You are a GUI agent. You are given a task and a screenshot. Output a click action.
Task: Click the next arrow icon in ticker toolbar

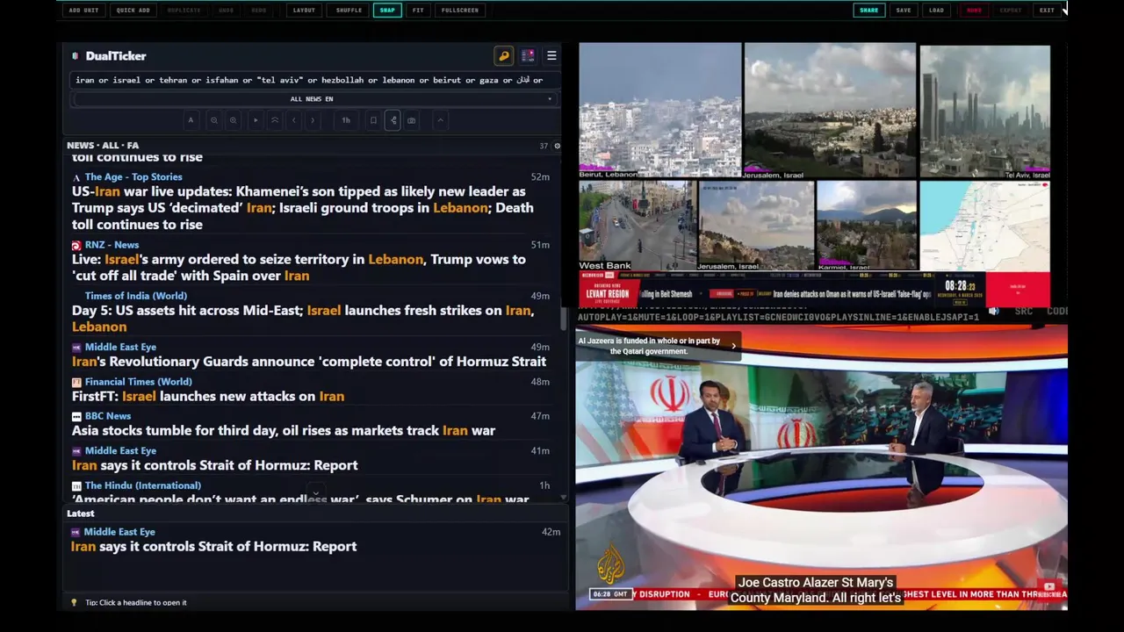[x=313, y=120]
